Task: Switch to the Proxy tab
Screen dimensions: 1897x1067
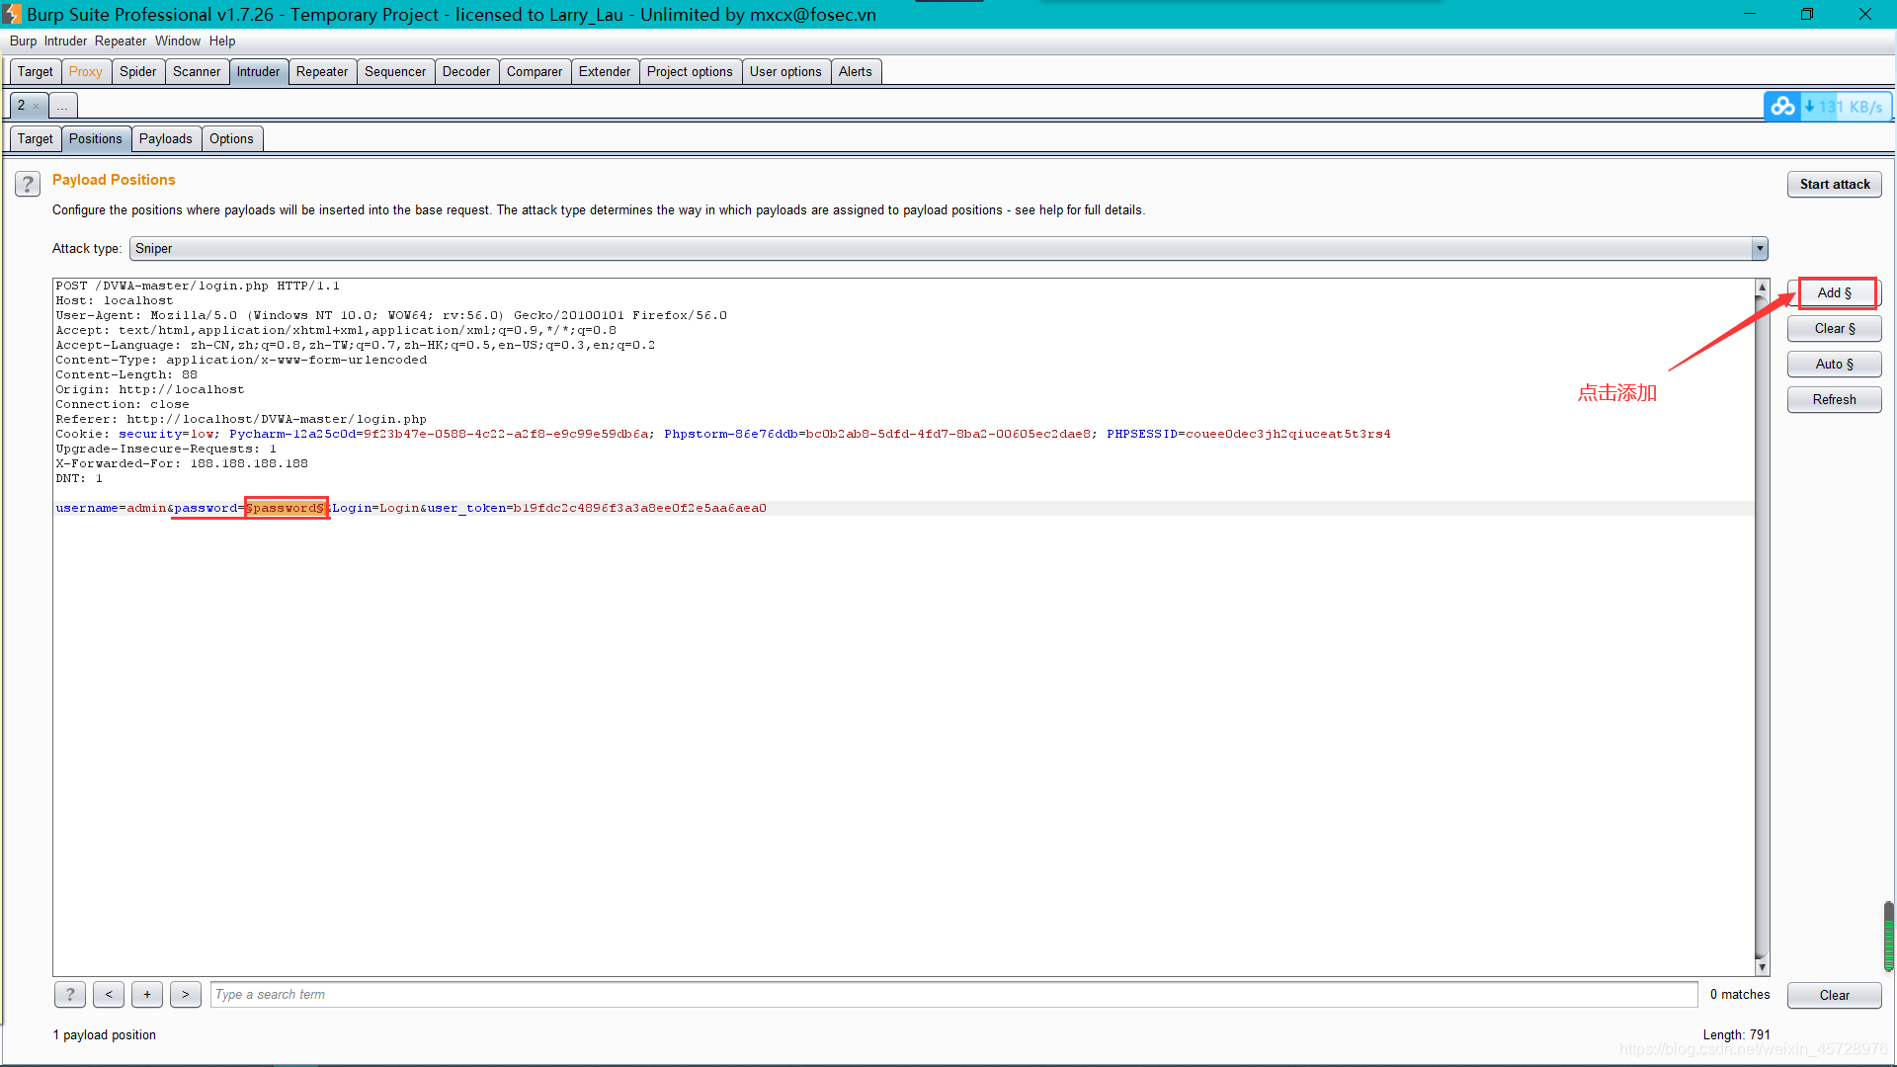Action: [x=86, y=72]
